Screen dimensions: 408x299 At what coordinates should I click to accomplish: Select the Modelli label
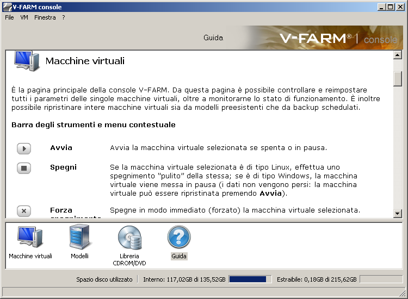(79, 256)
